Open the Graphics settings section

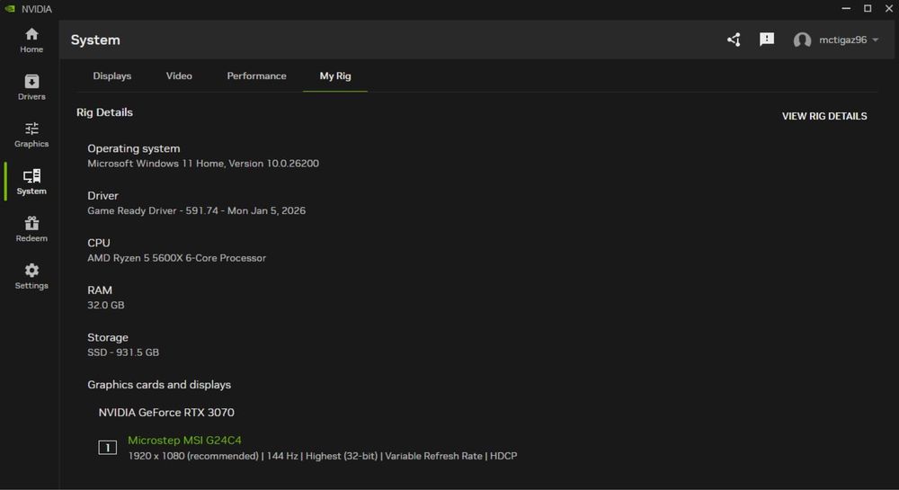point(31,135)
